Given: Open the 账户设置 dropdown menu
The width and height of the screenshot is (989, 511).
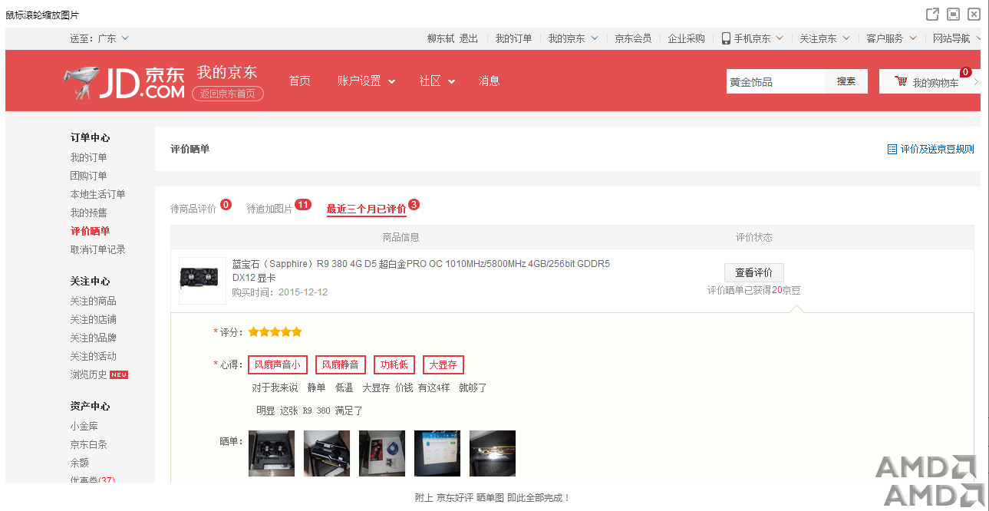Looking at the screenshot, I should pyautogui.click(x=366, y=81).
